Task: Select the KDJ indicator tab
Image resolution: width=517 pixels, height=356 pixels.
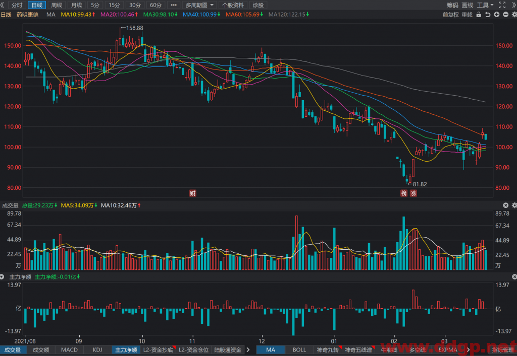Action: [x=97, y=350]
